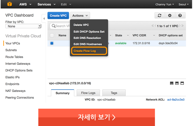193x126 pixels.
Task: Go to the next page of VPCs
Action: click(x=180, y=26)
